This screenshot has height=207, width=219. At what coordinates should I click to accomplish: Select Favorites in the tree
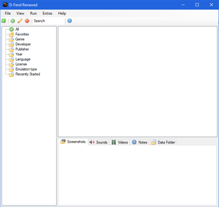click(x=22, y=34)
